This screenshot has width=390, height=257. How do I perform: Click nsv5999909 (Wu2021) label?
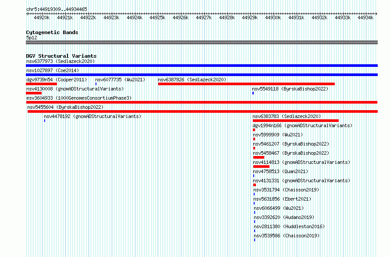click(x=278, y=135)
